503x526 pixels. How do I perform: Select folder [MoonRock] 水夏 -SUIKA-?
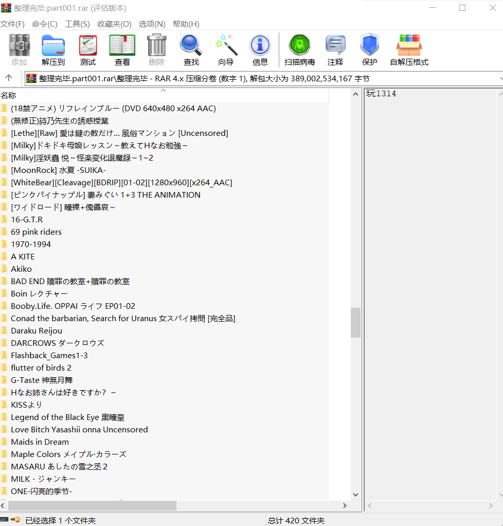(x=58, y=170)
